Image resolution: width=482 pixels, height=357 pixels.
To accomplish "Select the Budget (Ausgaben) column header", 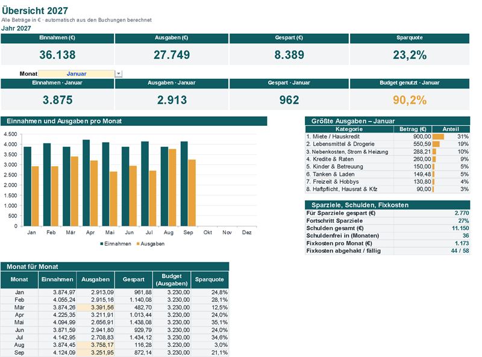I will click(172, 279).
